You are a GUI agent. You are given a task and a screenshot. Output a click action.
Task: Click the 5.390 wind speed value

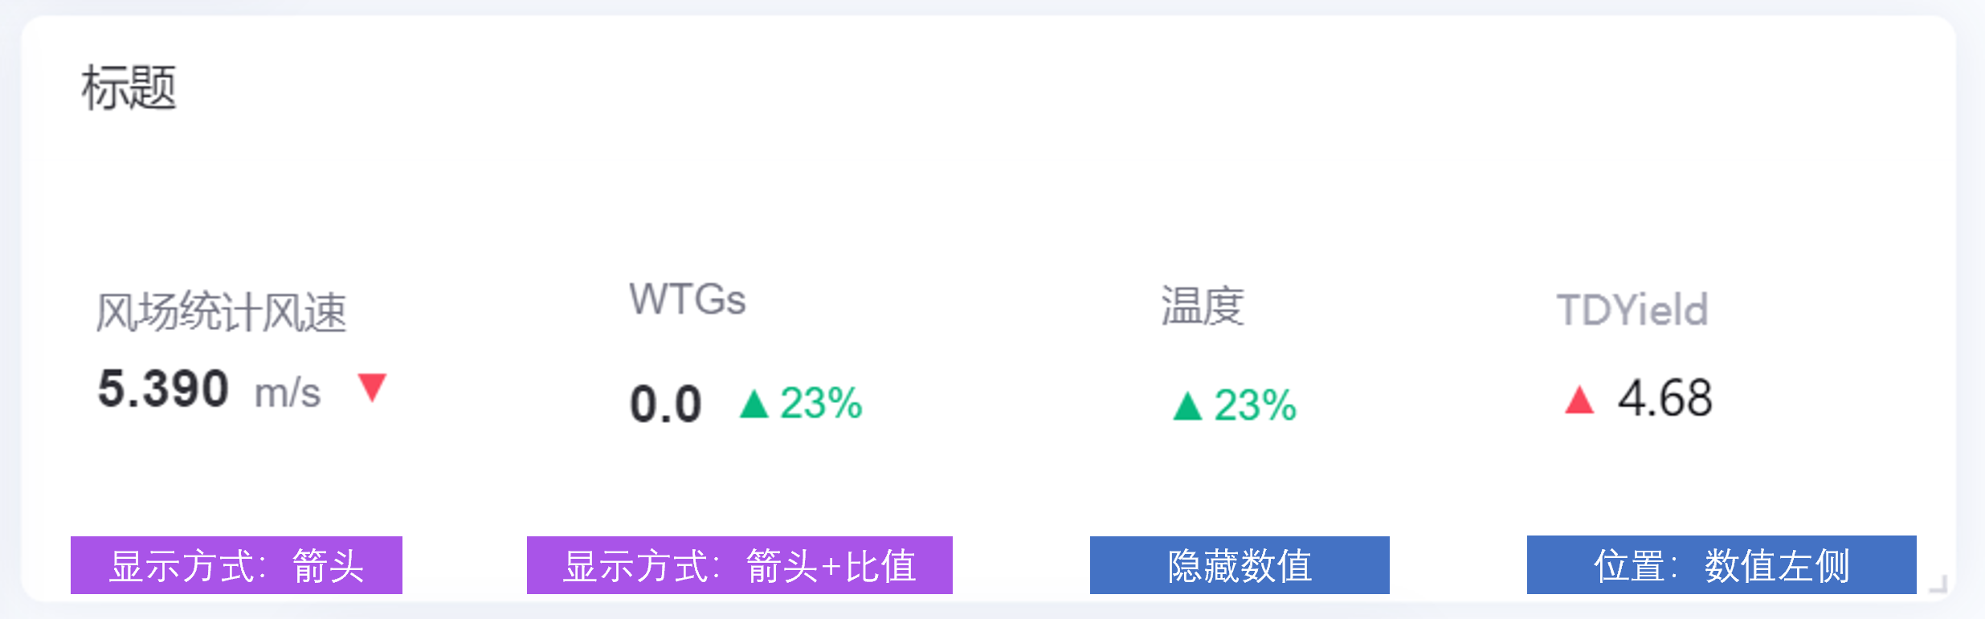click(163, 389)
